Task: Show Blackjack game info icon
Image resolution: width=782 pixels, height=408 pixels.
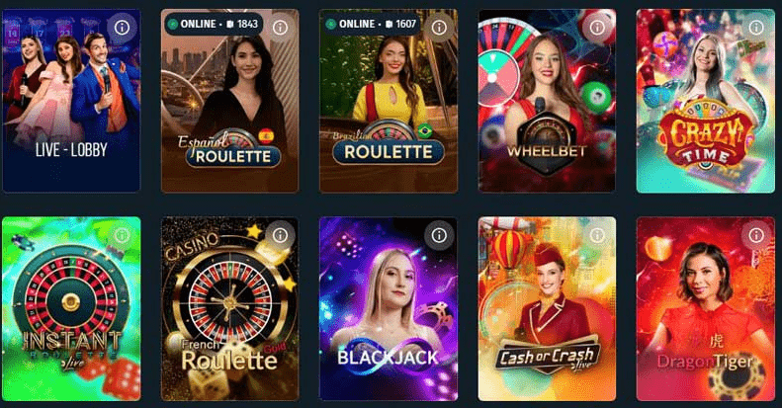Action: pyautogui.click(x=438, y=235)
